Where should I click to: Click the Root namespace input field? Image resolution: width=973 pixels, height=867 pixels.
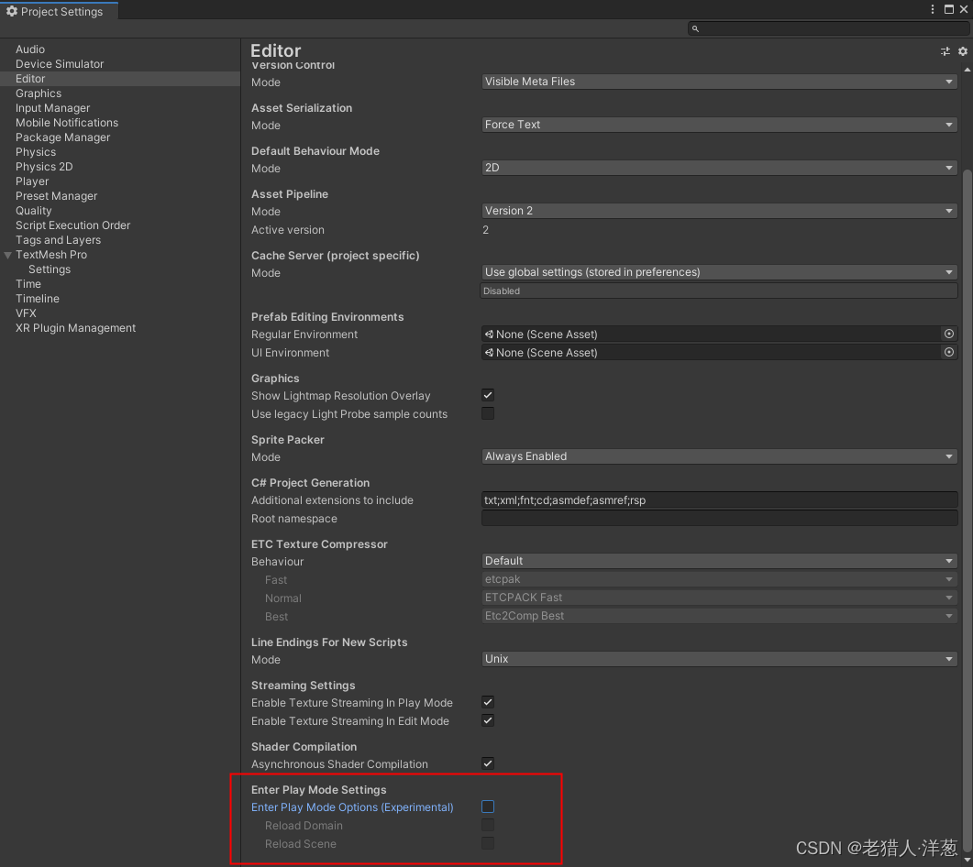719,518
